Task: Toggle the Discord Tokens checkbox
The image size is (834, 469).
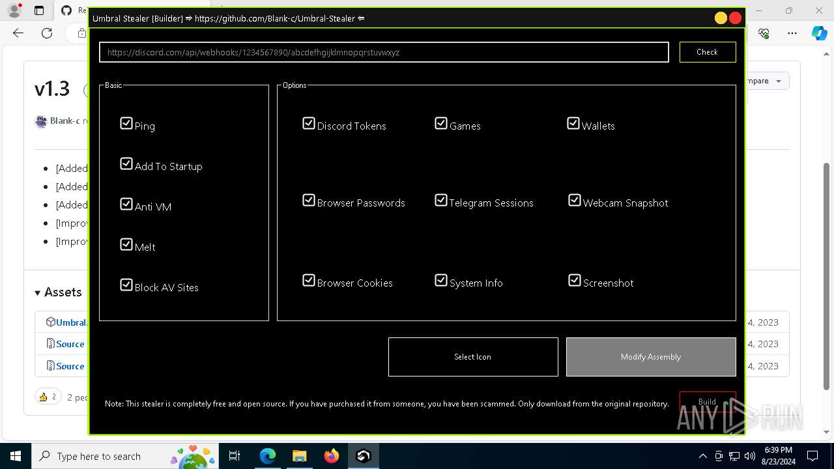Action: (309, 123)
